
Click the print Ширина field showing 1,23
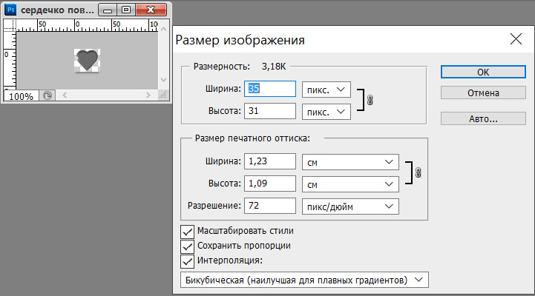click(270, 161)
